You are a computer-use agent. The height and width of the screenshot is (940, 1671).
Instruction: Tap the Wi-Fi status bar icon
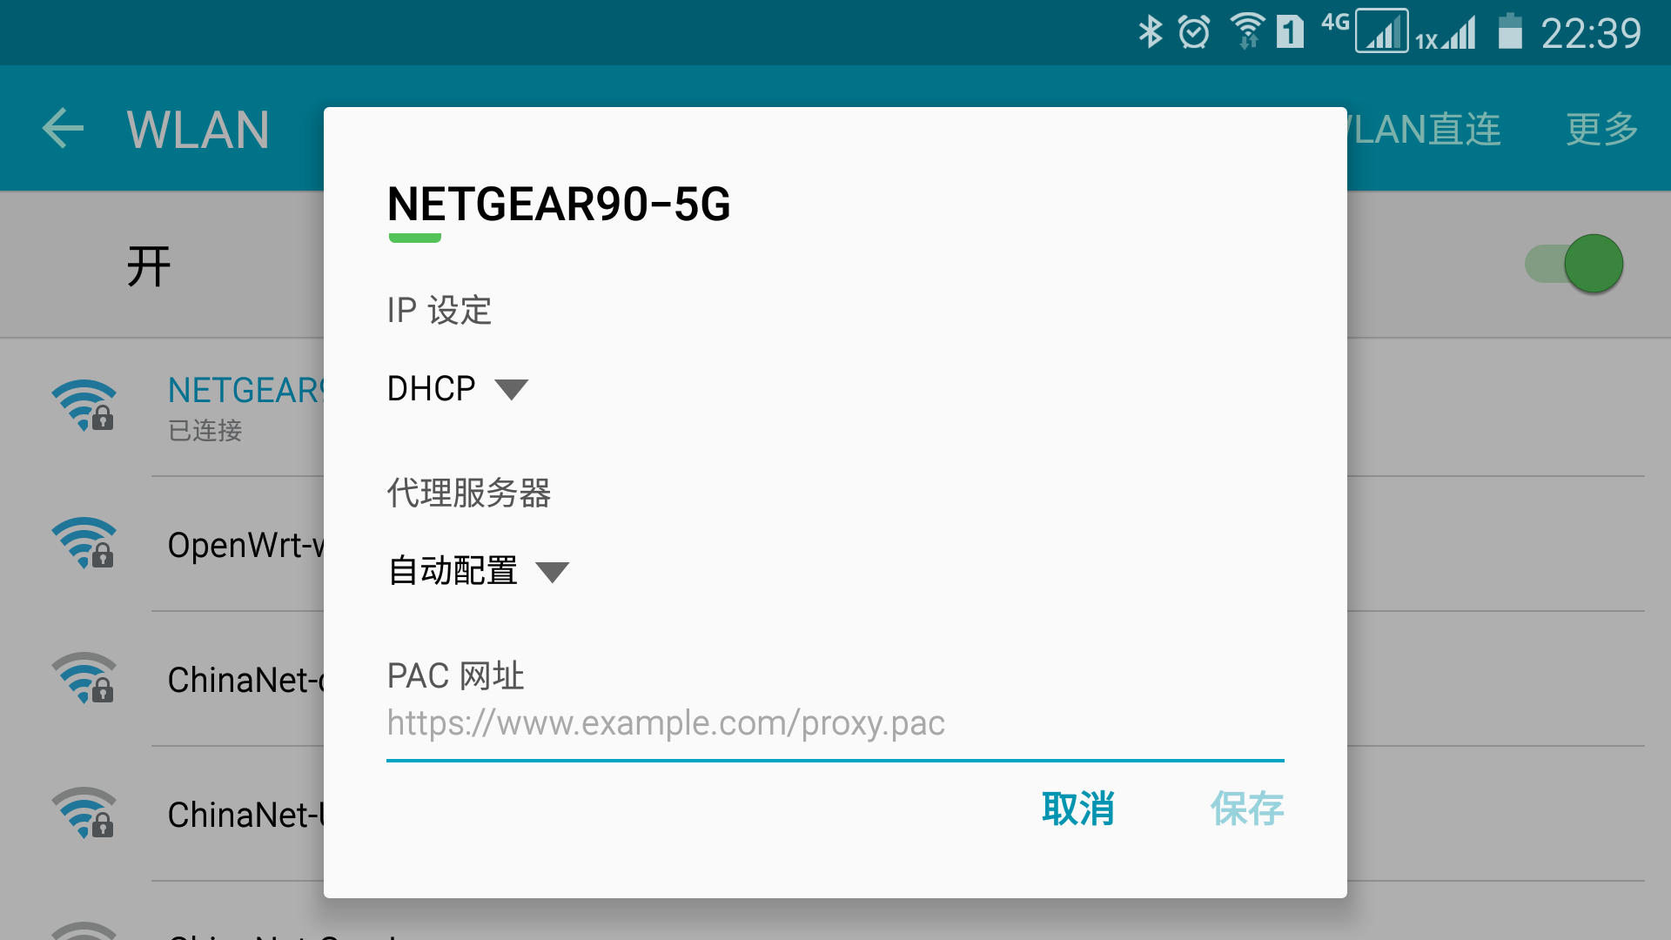click(x=1247, y=31)
